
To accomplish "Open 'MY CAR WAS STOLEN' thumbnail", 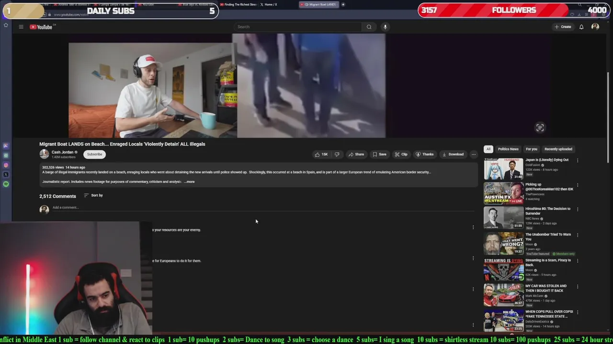I will pos(503,295).
